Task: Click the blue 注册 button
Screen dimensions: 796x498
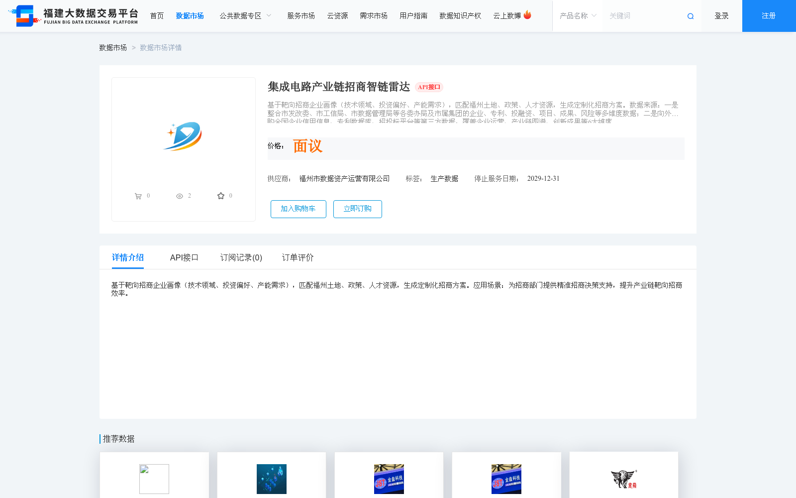Action: [769, 16]
